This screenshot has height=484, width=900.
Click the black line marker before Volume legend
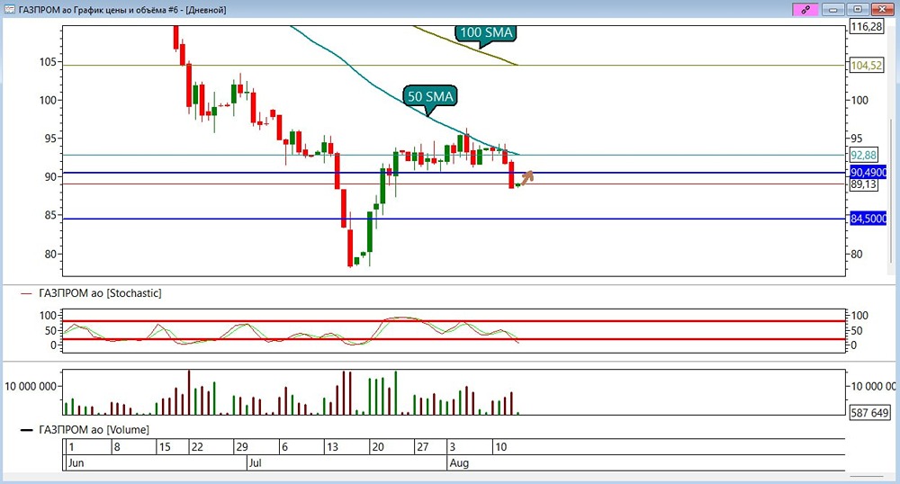coord(26,430)
